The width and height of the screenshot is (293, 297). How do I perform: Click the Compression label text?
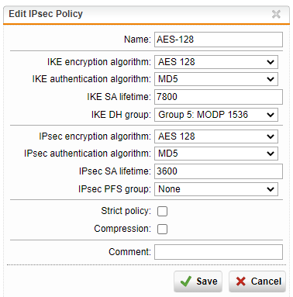coord(122,229)
